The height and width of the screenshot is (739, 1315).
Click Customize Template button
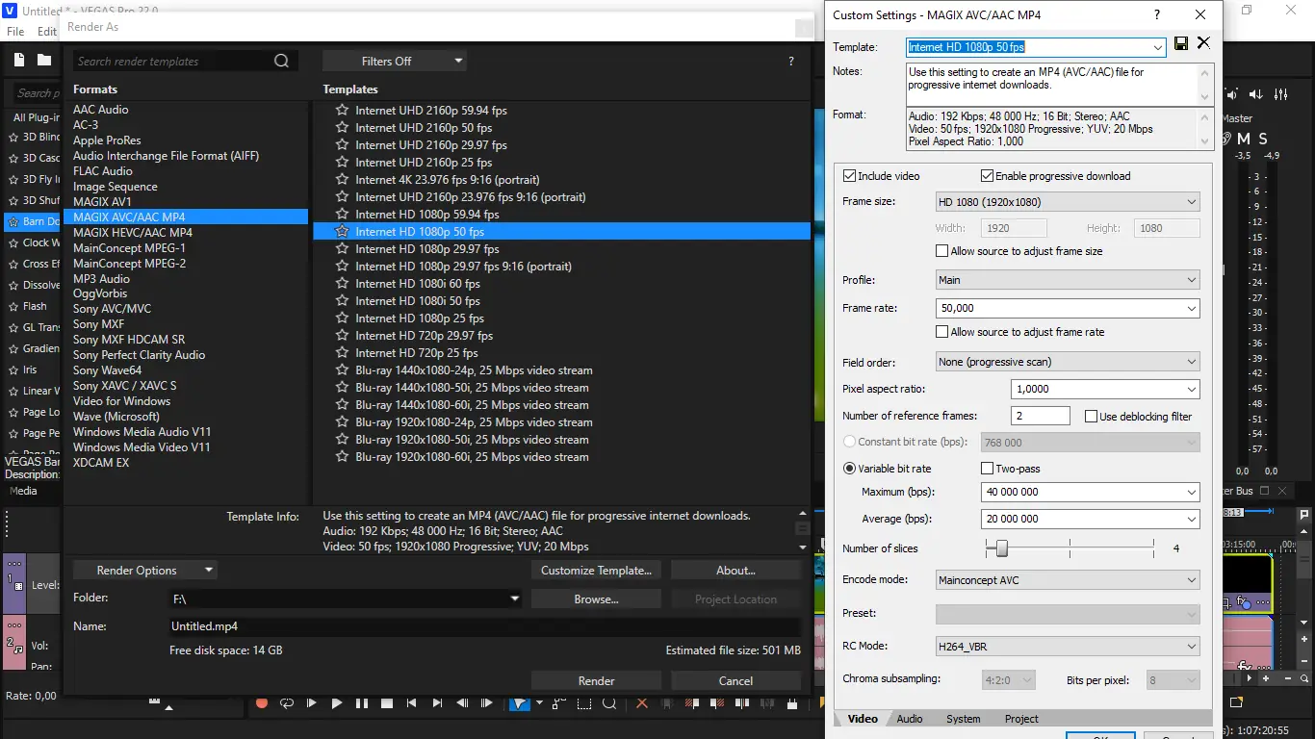coord(596,571)
